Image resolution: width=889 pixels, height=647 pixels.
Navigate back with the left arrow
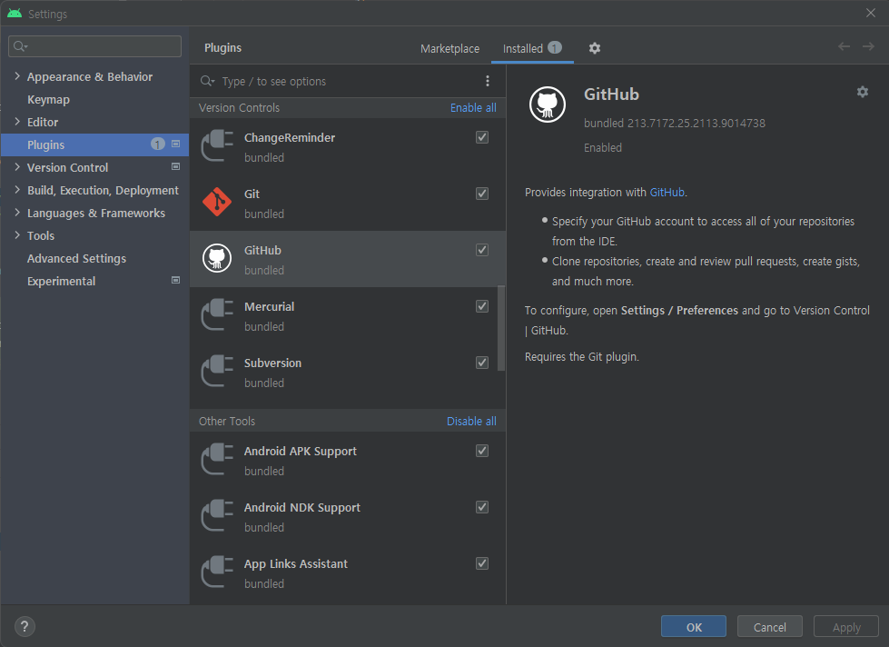tap(844, 46)
